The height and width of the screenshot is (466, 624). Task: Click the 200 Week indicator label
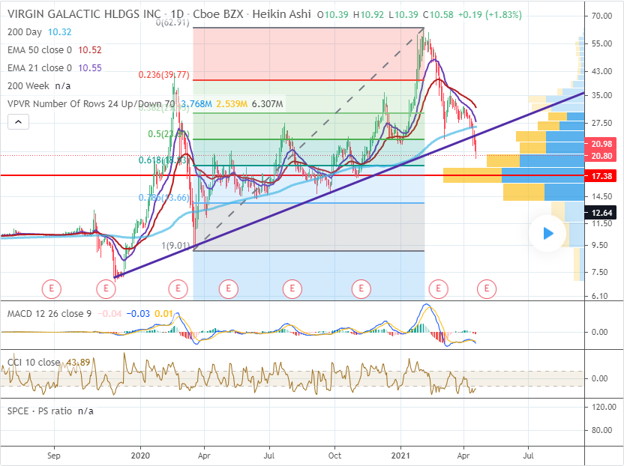(28, 86)
